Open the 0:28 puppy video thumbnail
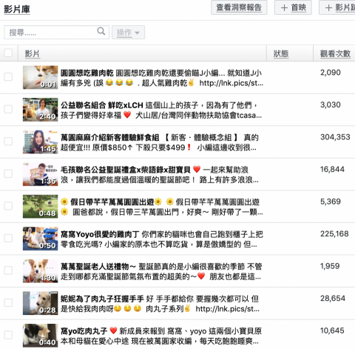 40,303
